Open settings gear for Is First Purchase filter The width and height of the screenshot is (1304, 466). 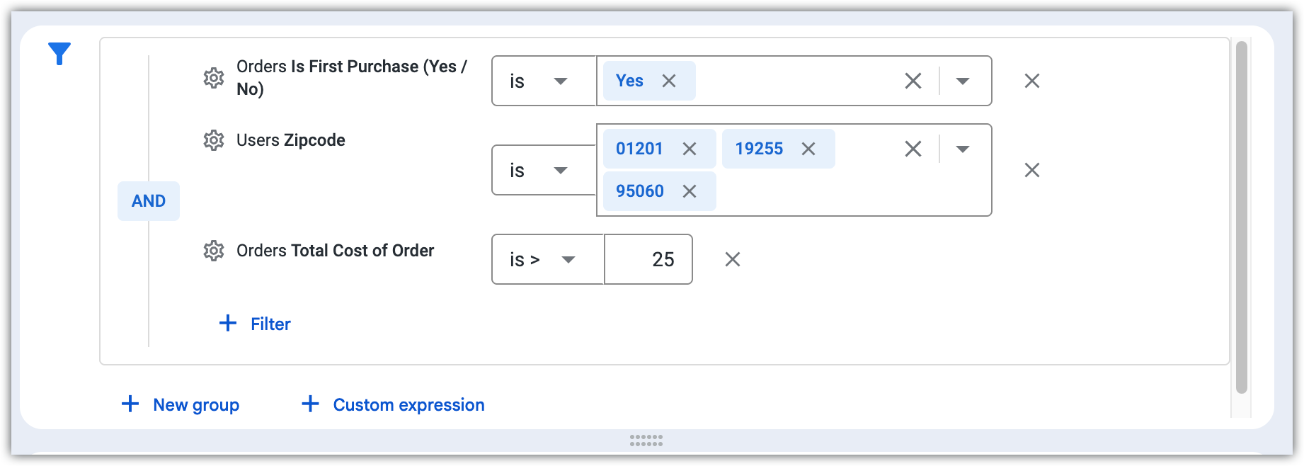214,78
